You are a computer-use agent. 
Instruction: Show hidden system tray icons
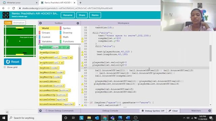point(184,118)
